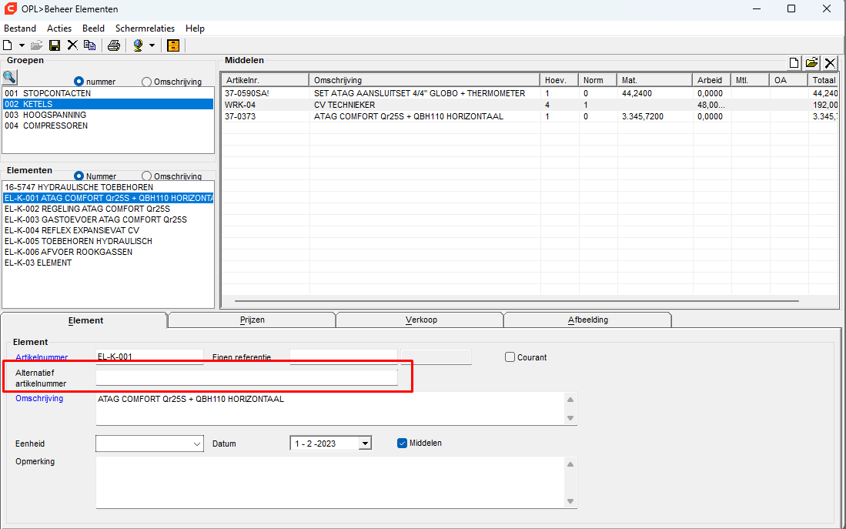Click the horizontal scrollbar in Middelen table
This screenshot has height=529, width=846.
coord(517,300)
